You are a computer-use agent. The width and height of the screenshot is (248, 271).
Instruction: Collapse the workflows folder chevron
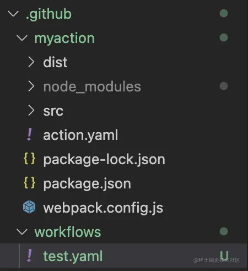tap(22, 232)
